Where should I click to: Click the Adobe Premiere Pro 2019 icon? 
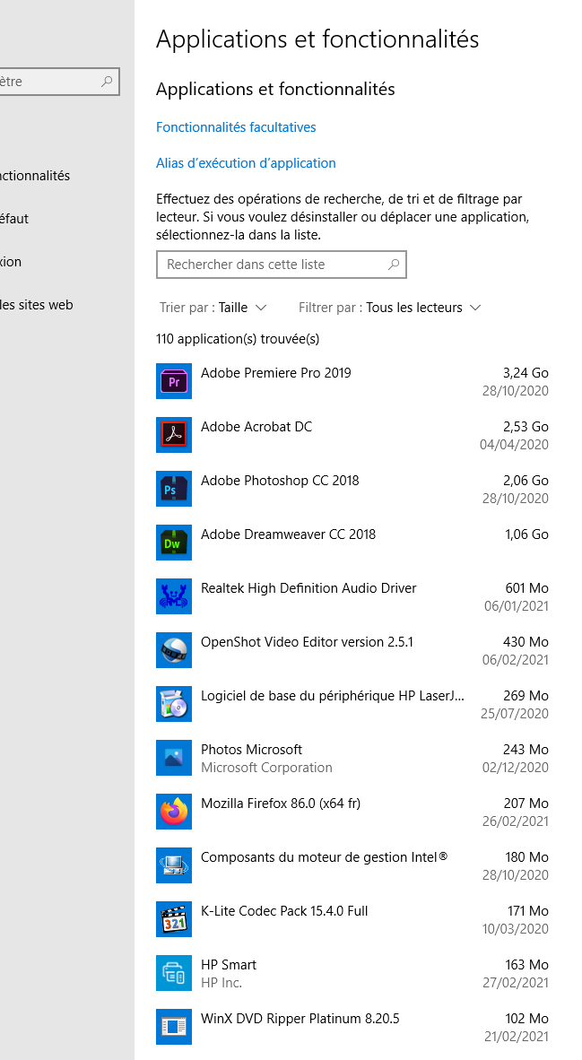[x=174, y=381]
